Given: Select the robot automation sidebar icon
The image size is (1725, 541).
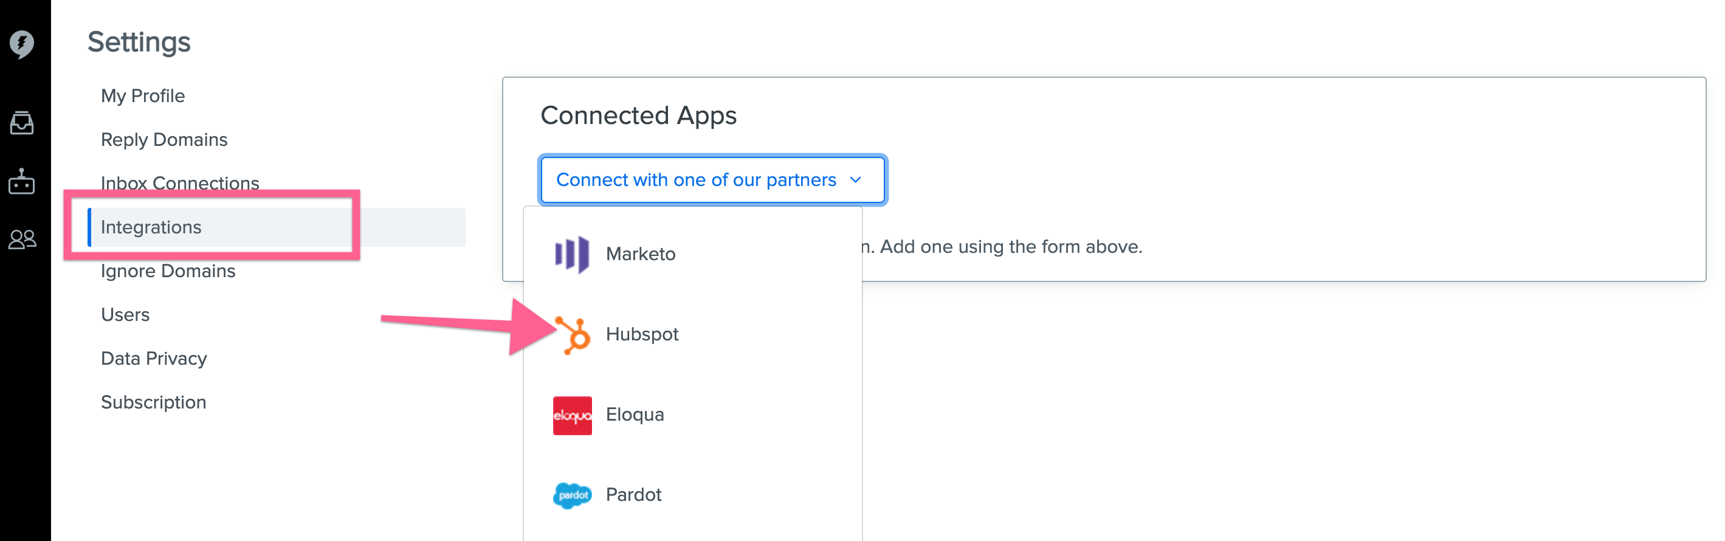Looking at the screenshot, I should point(22,182).
